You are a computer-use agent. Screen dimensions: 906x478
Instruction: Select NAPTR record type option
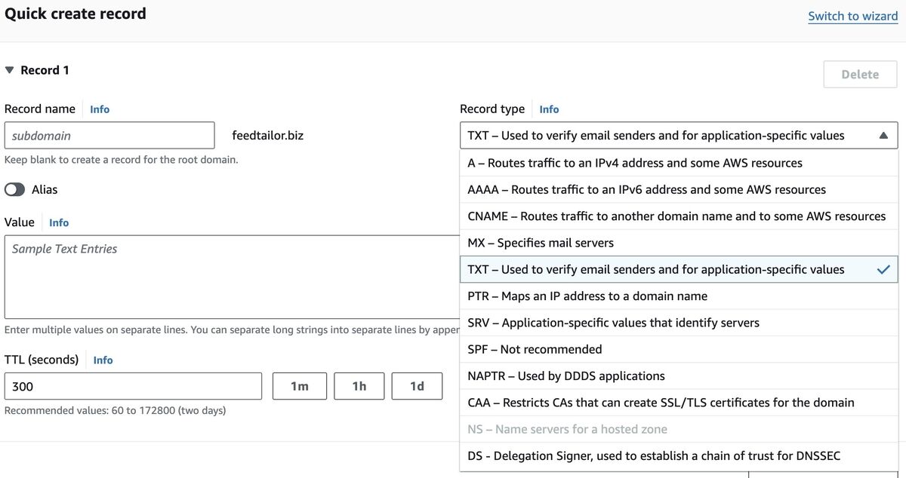click(679, 376)
